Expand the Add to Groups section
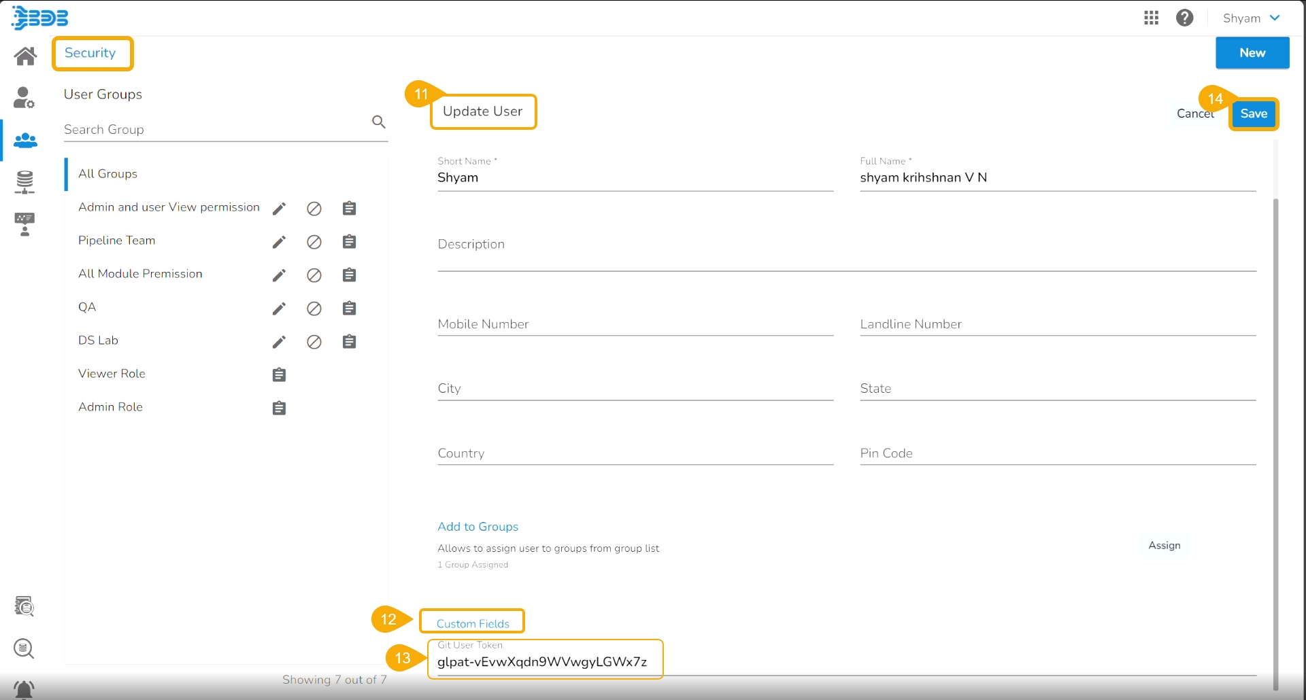Image resolution: width=1306 pixels, height=700 pixels. [478, 527]
